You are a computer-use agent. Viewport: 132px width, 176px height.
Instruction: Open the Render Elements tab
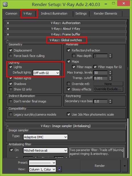pyautogui.click(x=106, y=13)
